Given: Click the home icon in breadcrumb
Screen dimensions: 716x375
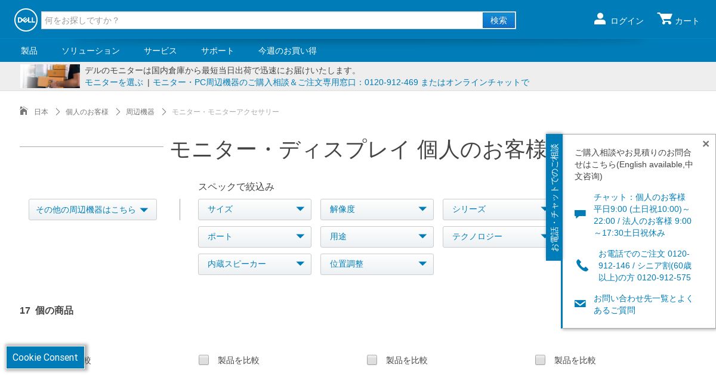Looking at the screenshot, I should [24, 111].
